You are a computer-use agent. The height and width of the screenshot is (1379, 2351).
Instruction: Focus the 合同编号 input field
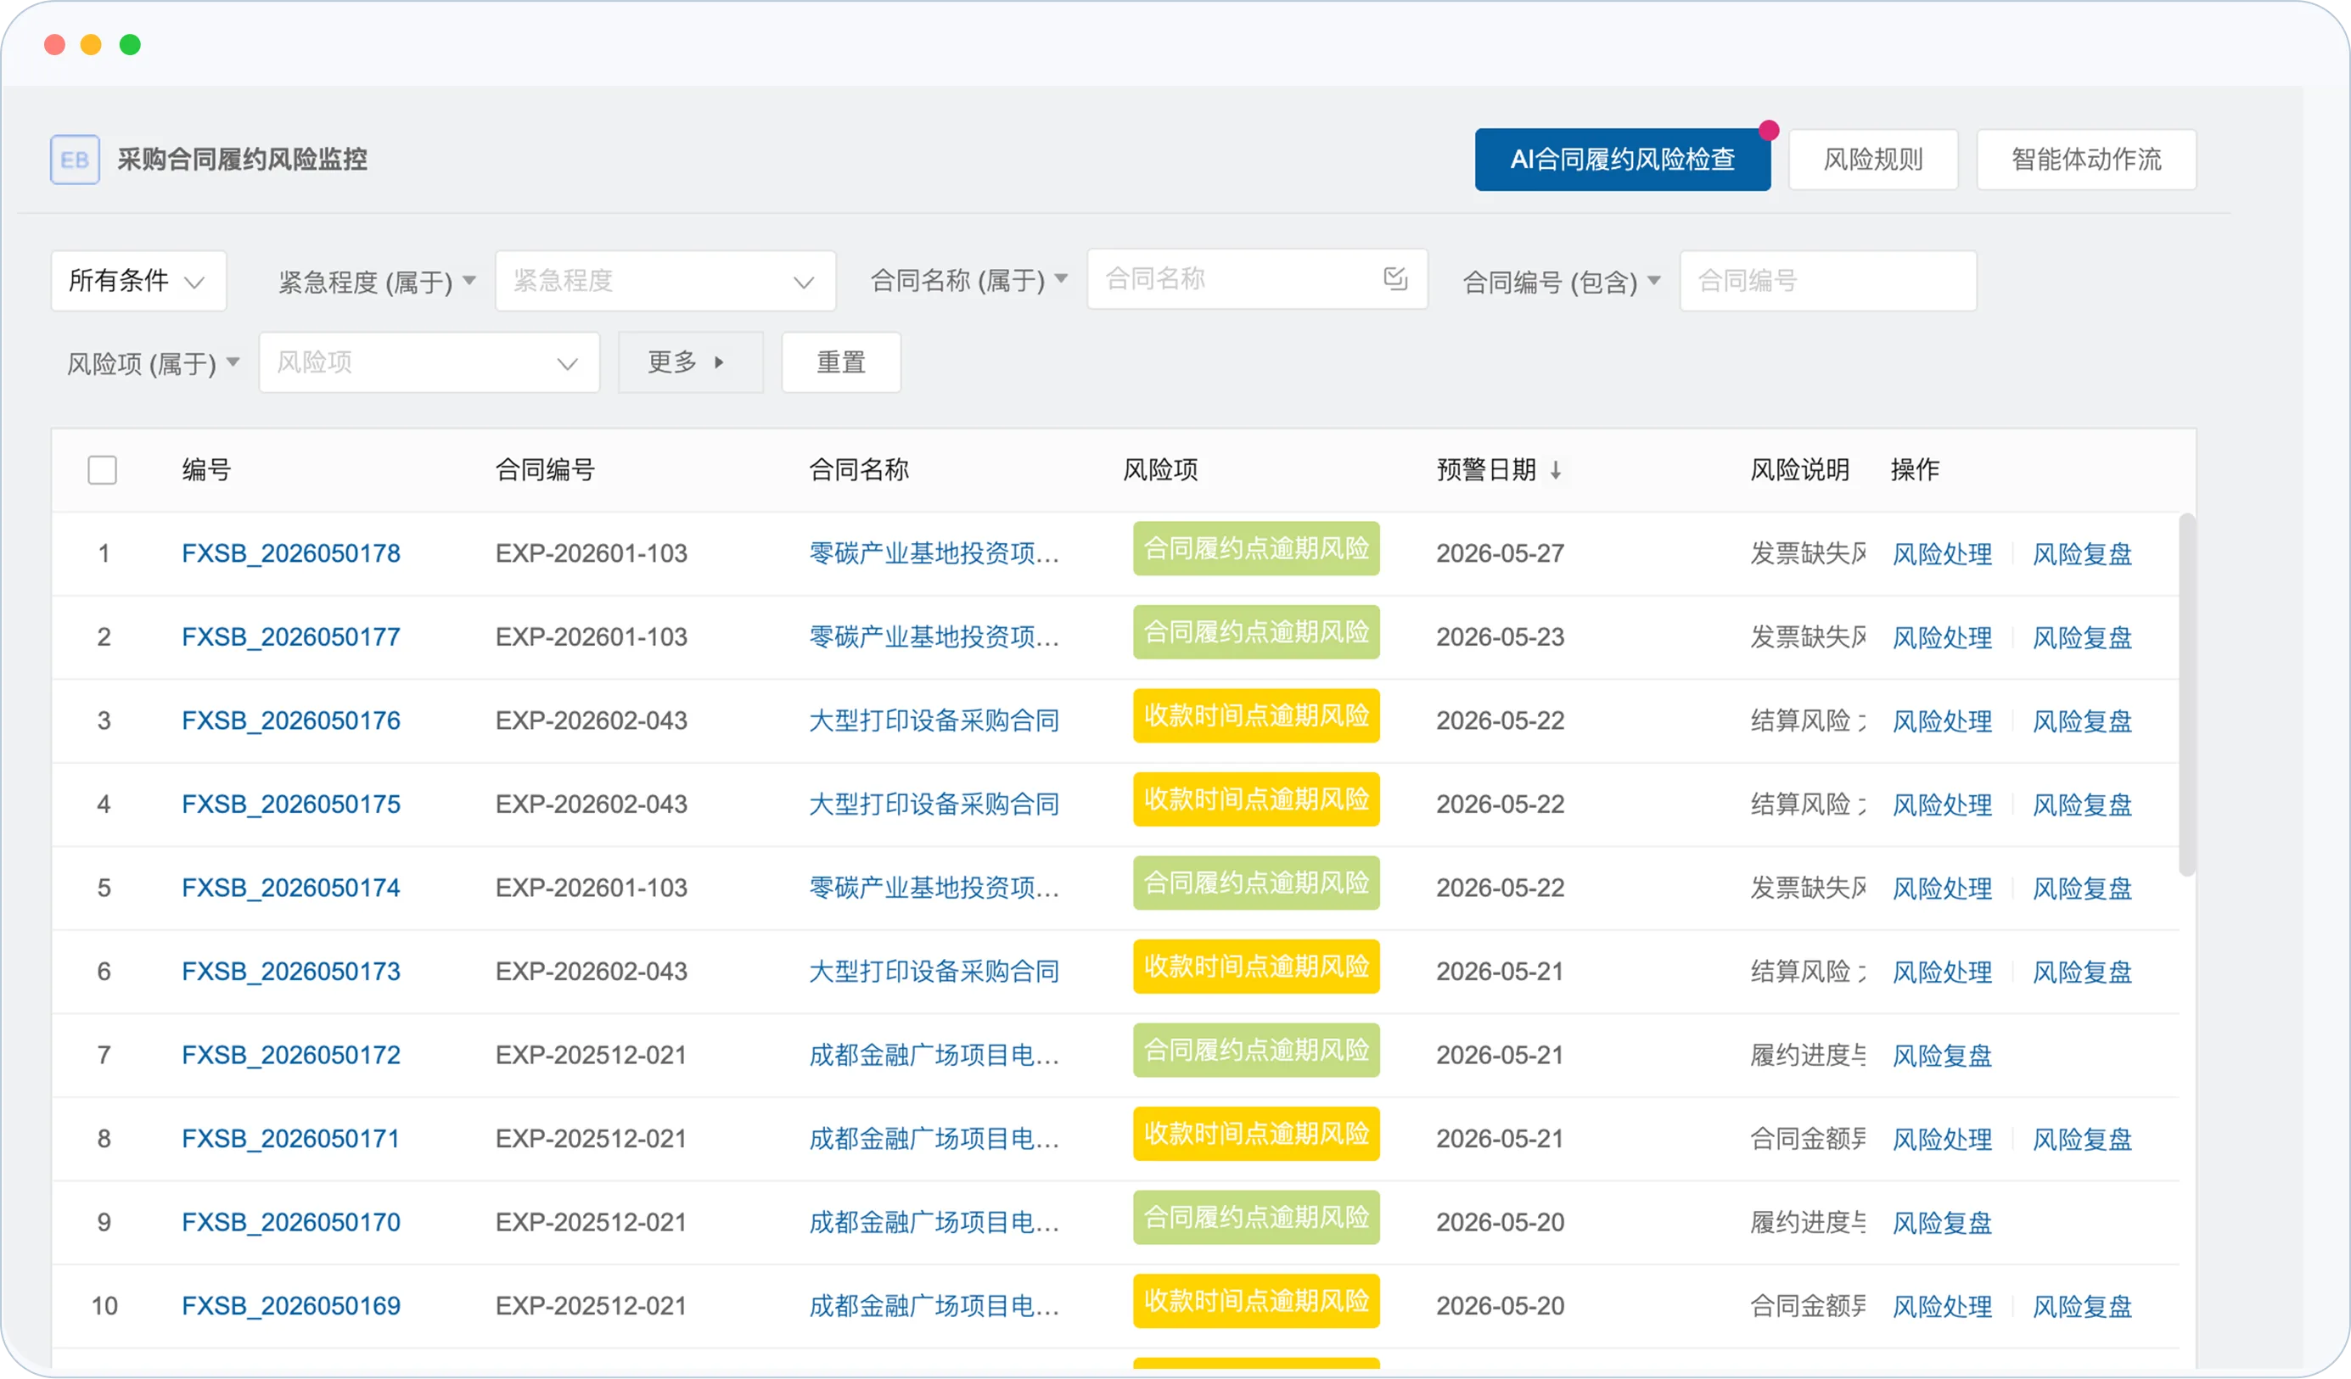click(1827, 281)
